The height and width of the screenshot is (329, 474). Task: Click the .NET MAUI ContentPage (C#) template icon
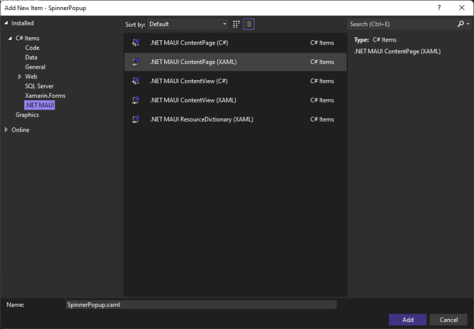(x=136, y=43)
